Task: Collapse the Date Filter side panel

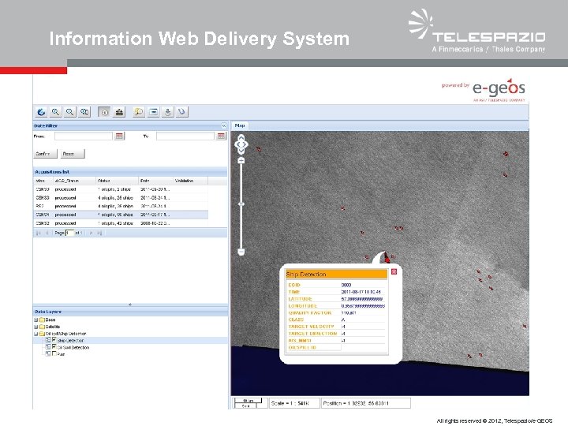Action: tap(224, 125)
